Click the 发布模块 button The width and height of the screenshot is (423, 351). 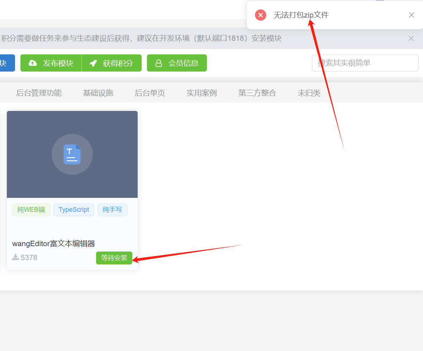coord(51,63)
